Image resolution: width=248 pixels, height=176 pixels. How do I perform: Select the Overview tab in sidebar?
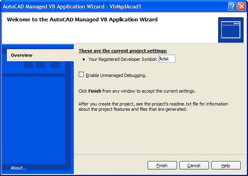(22, 55)
